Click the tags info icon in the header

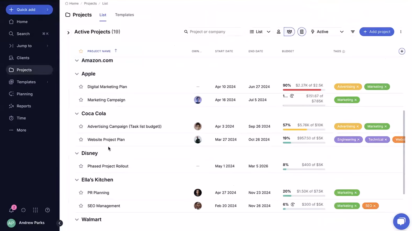pos(343,52)
